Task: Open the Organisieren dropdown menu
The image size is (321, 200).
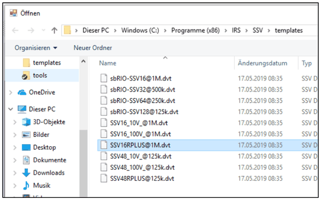Action: coord(36,48)
